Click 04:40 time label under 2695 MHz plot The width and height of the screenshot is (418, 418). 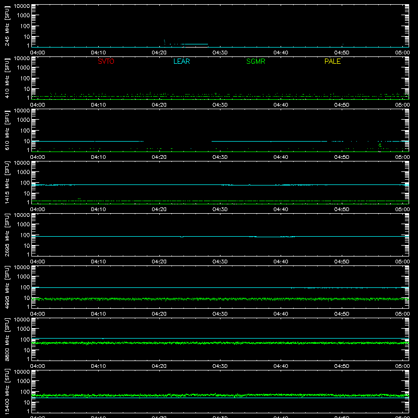[x=281, y=262]
